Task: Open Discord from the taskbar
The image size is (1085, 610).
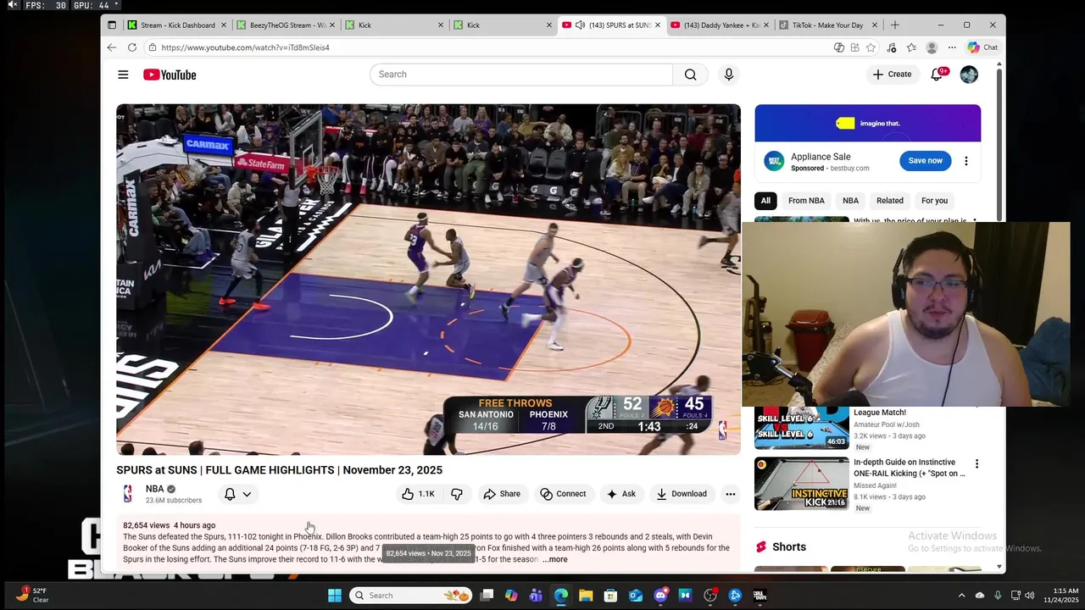Action: [x=660, y=596]
